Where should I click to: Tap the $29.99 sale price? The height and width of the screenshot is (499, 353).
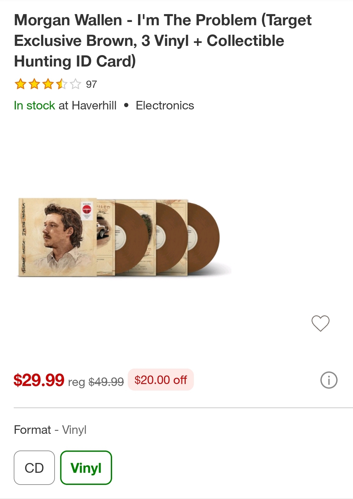[39, 380]
